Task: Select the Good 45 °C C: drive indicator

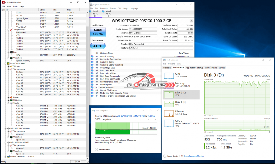Action: pos(107,13)
